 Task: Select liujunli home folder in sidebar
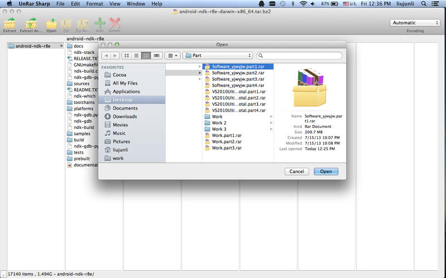[132, 150]
